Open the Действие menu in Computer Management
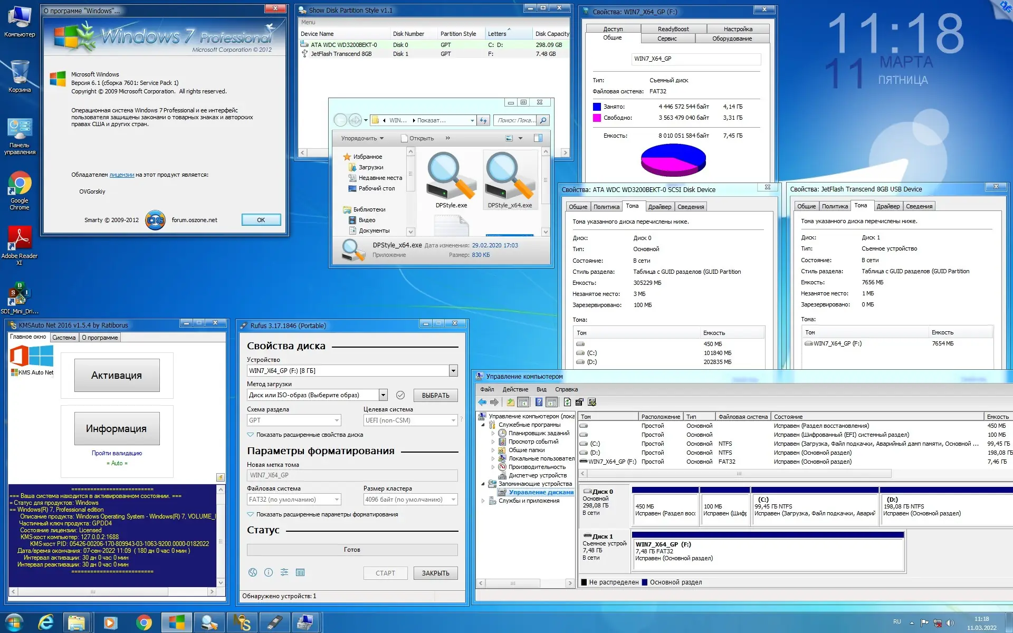 515,389
